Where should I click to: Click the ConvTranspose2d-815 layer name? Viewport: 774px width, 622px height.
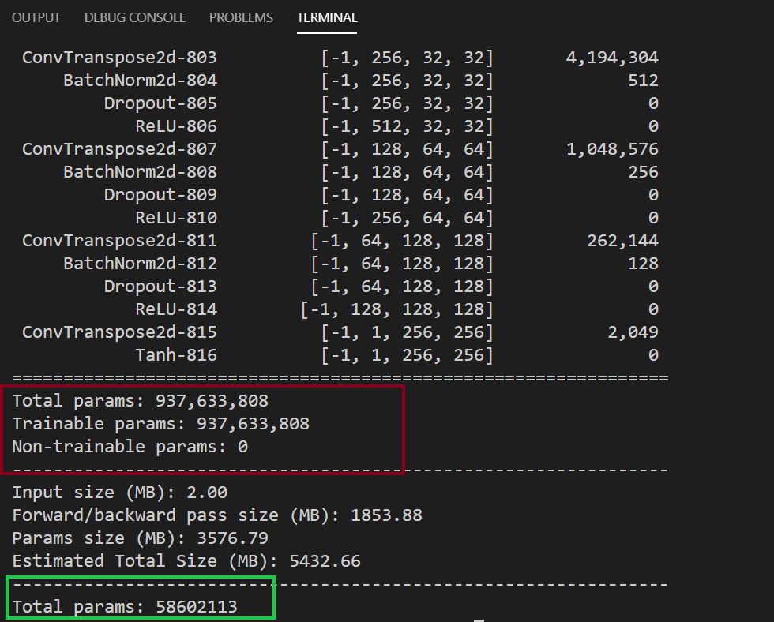pos(119,332)
